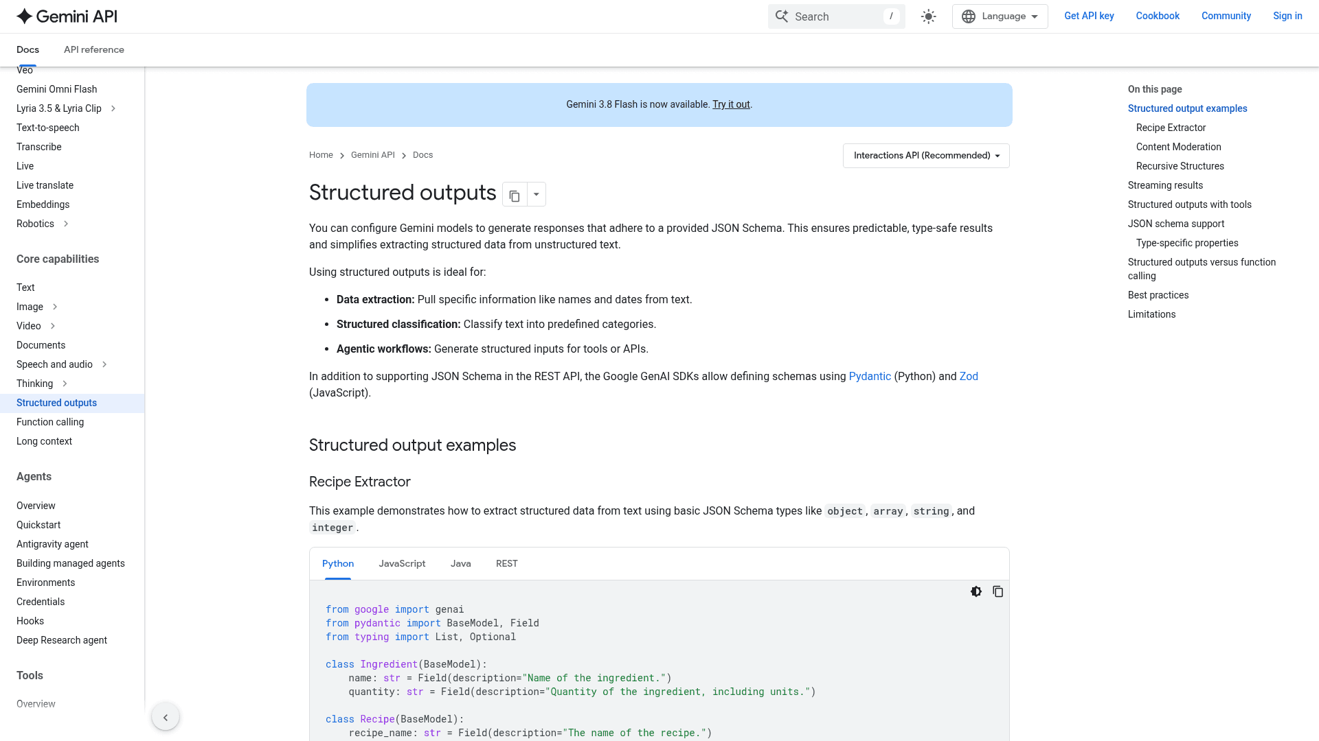Expand the Image sidebar section

(55, 307)
